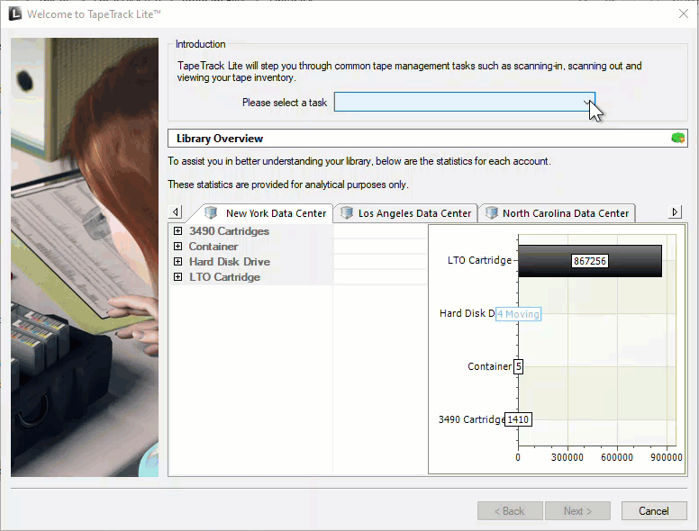
Task: Click the Container value 5 label
Action: [x=518, y=366]
